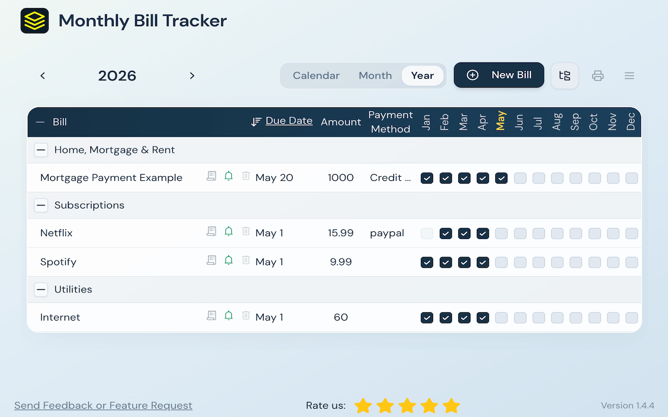Delete Mortgage Payment Example with trash icon

coord(246,176)
